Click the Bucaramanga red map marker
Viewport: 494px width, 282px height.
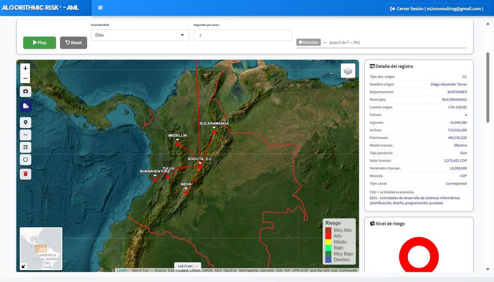(x=214, y=132)
